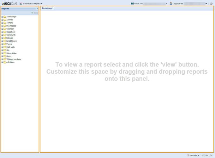Image resolution: width=215 pixels, height=158 pixels.
Task: Click the Businesses folder icon
Action: [x=5, y=26]
